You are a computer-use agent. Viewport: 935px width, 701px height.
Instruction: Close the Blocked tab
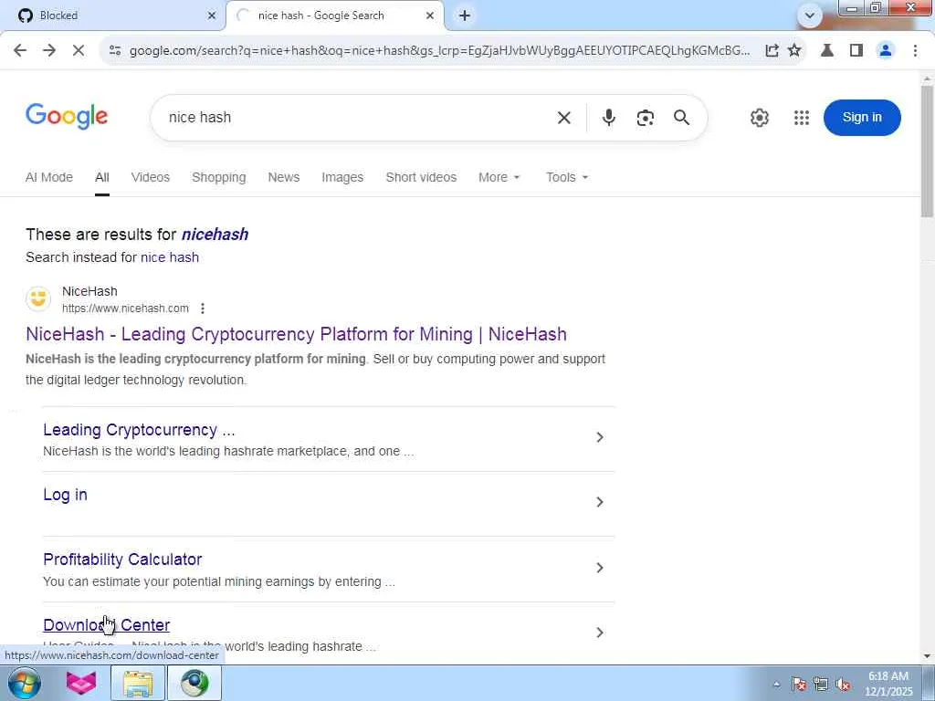click(212, 16)
